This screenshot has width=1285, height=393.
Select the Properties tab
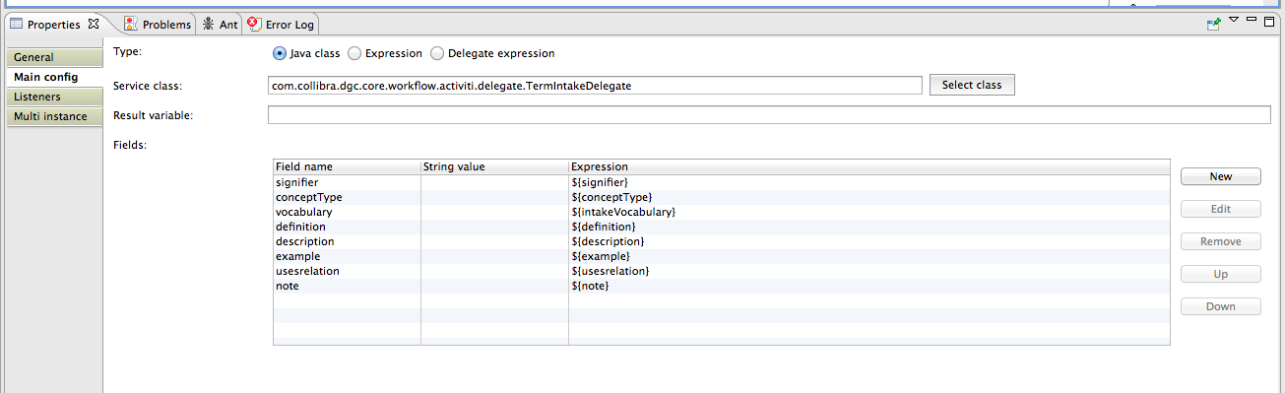[x=54, y=25]
